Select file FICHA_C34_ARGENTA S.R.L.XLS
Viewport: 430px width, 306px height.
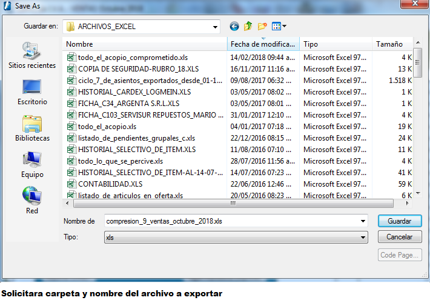(x=128, y=104)
